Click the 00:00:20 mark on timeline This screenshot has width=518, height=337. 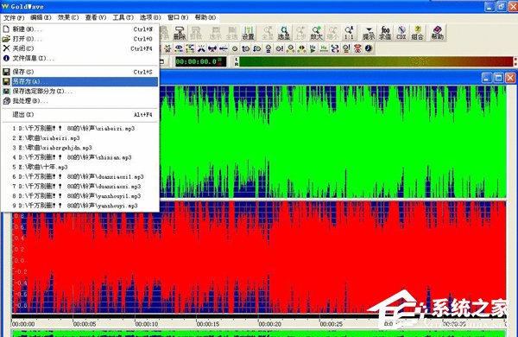click(x=269, y=324)
